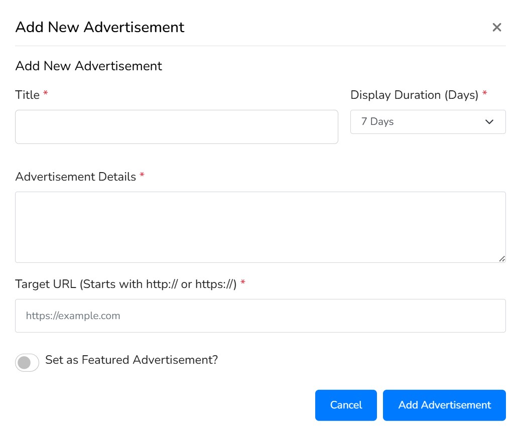
Task: Click the red asterisk next to Title
Action: 46,95
